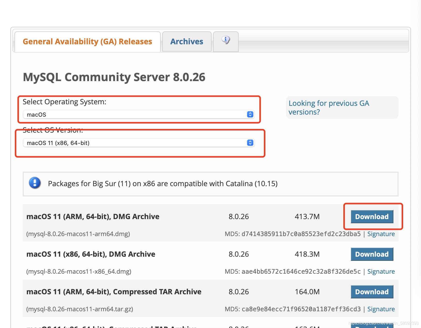Click the filename mysql-8.0.26-macos11-arm64.tar.gz
The image size is (421, 328).
point(80,309)
